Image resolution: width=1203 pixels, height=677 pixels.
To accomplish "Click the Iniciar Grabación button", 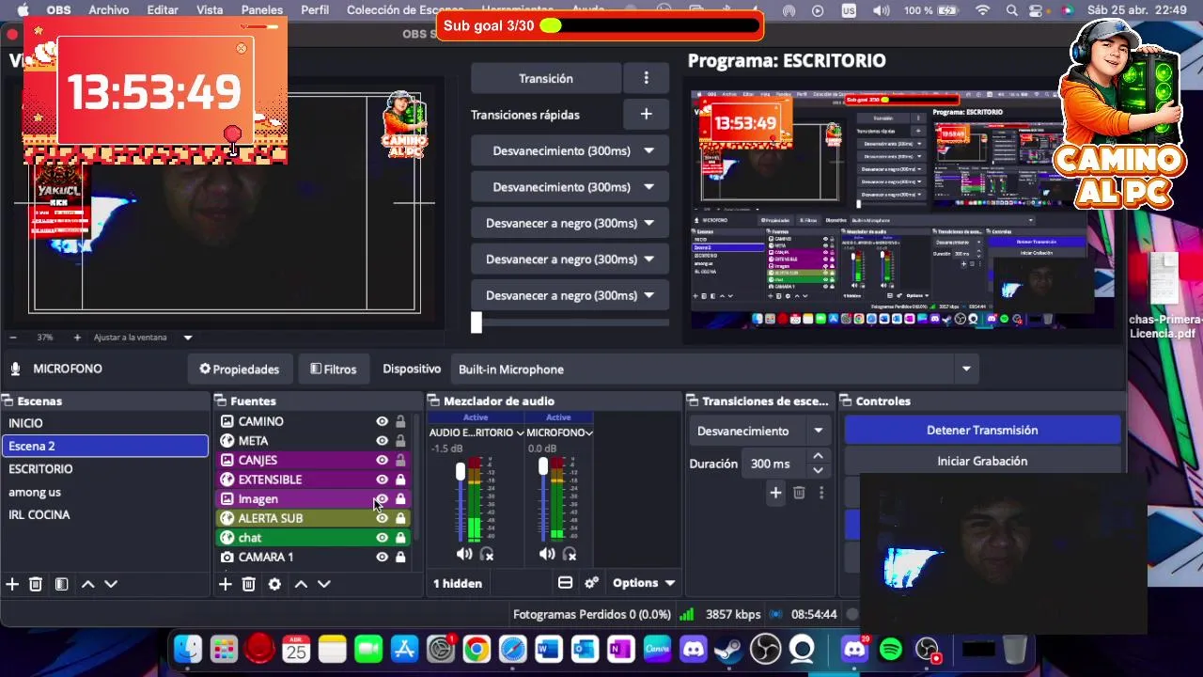I will [982, 461].
